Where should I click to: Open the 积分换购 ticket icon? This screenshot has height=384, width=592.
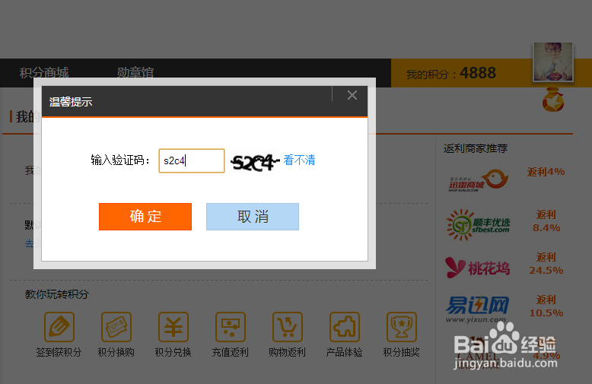pyautogui.click(x=116, y=327)
